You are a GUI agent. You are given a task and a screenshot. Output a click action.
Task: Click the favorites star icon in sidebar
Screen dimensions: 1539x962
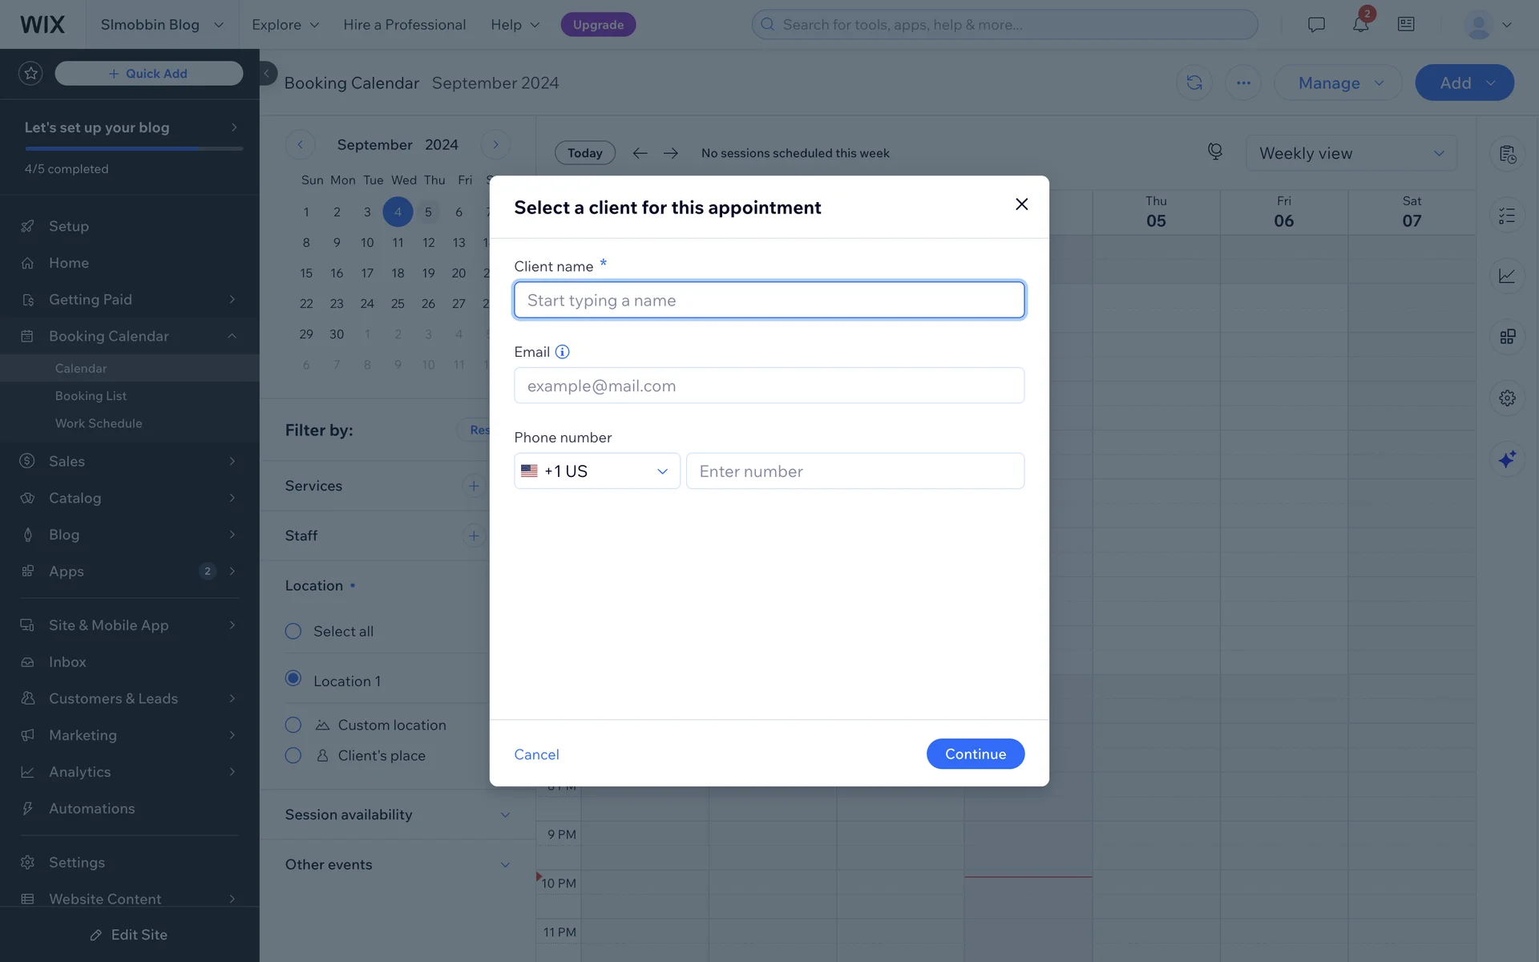[x=30, y=74]
